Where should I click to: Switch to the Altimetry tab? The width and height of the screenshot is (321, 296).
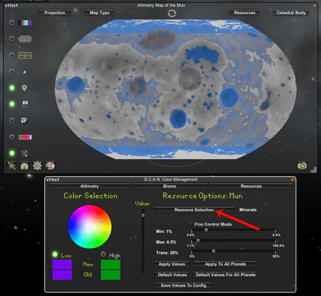click(89, 186)
